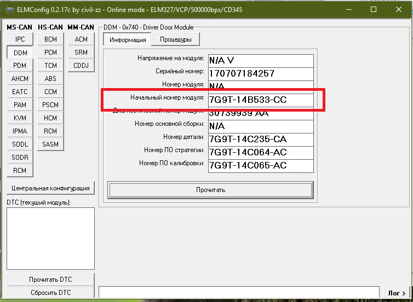
Task: Open the PDM module
Action: [20, 66]
